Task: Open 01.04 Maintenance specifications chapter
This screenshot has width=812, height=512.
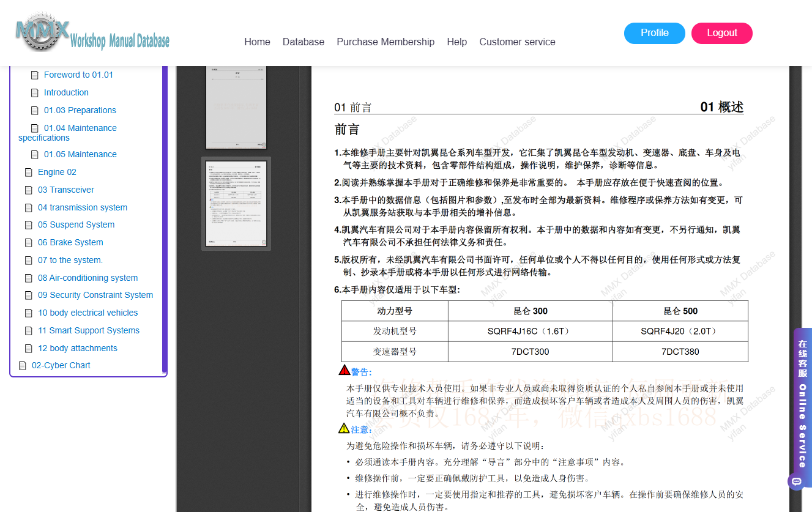Action: [x=67, y=133]
